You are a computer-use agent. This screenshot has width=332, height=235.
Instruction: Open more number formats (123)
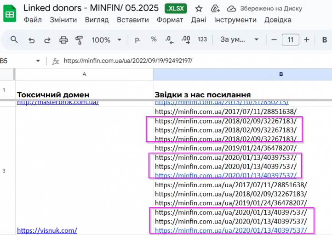[202, 39]
